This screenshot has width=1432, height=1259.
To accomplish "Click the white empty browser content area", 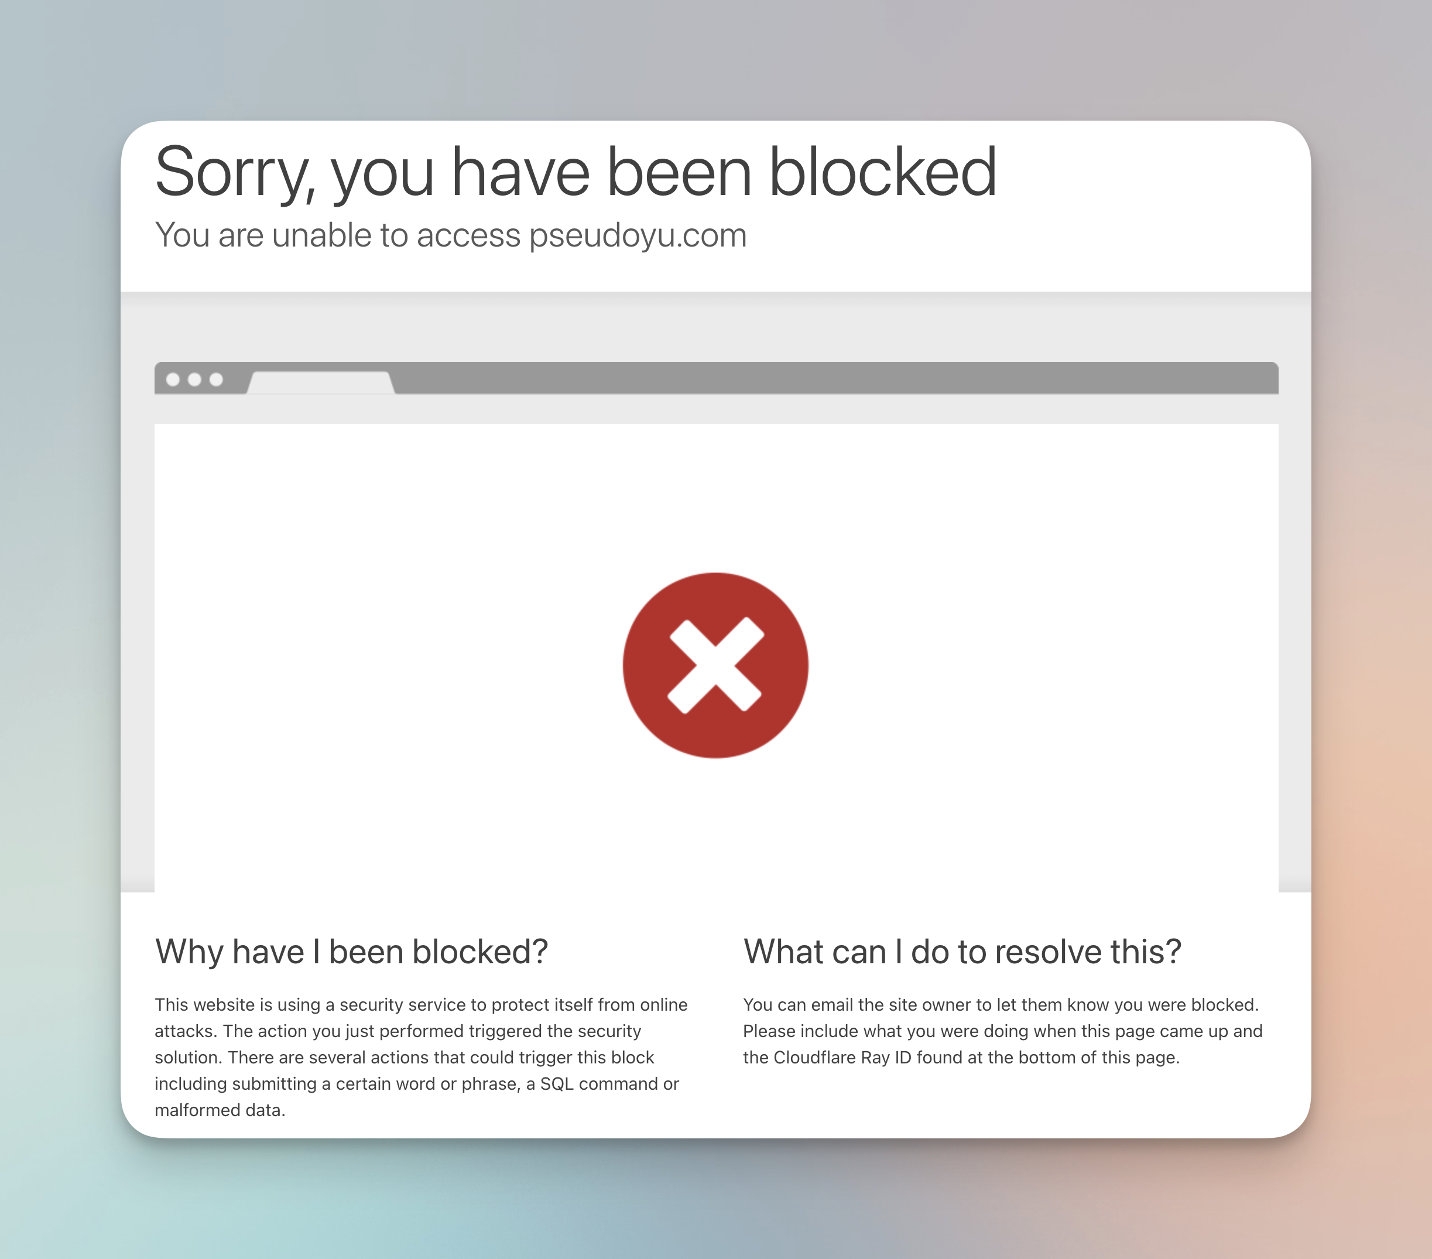I will click(x=716, y=658).
